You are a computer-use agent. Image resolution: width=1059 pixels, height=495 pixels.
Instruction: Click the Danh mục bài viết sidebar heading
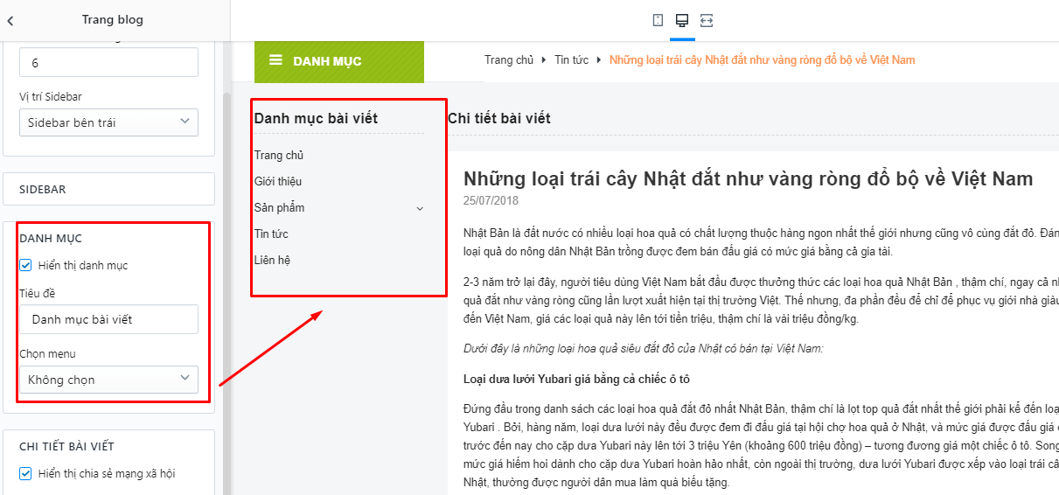pyautogui.click(x=316, y=118)
